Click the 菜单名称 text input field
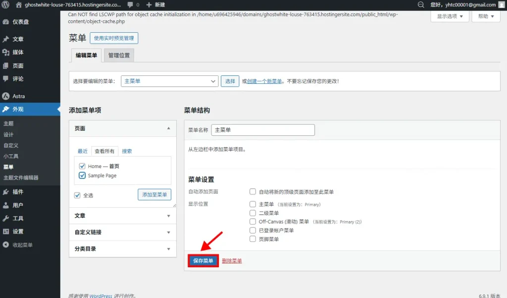 (262, 130)
